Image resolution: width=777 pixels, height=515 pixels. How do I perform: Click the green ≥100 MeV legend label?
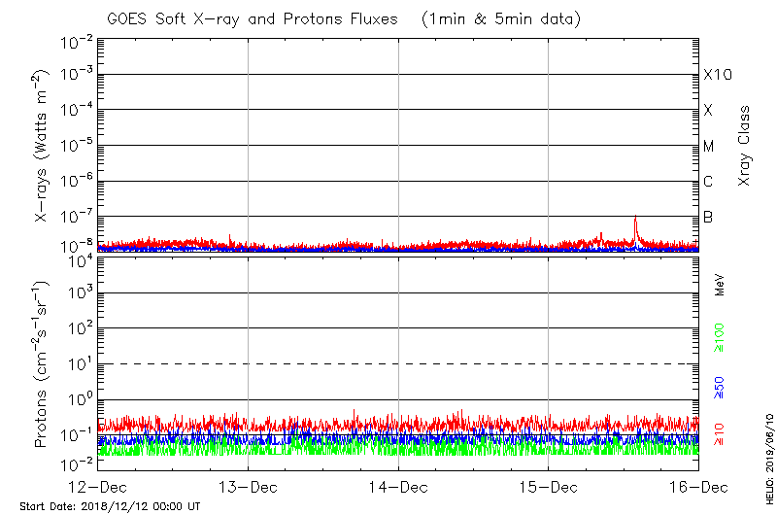click(720, 338)
